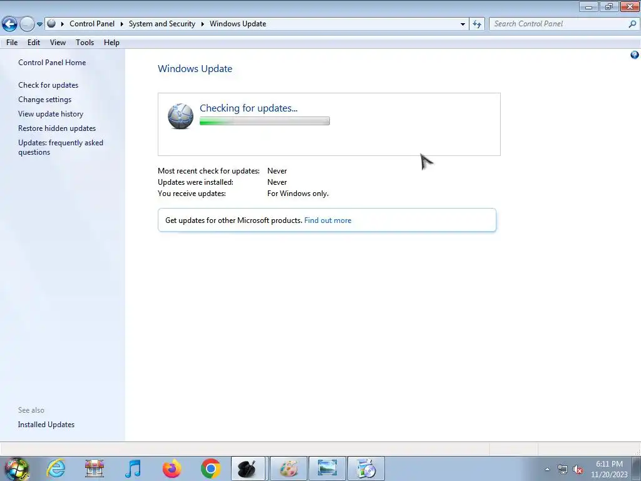Switch to the black hat taskbar app
Screen dimensions: 641x481
coord(249,468)
